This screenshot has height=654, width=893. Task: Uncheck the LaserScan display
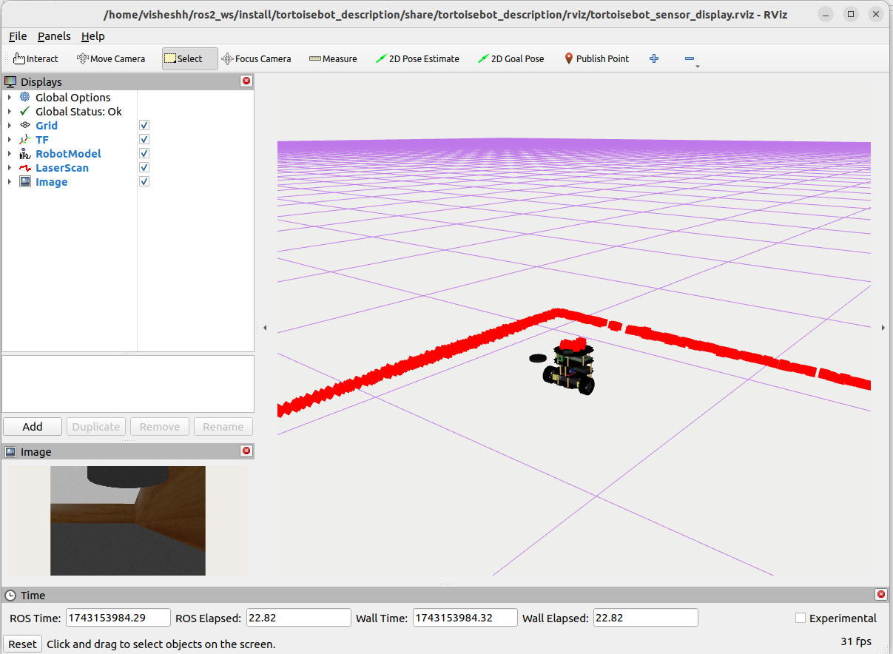144,167
